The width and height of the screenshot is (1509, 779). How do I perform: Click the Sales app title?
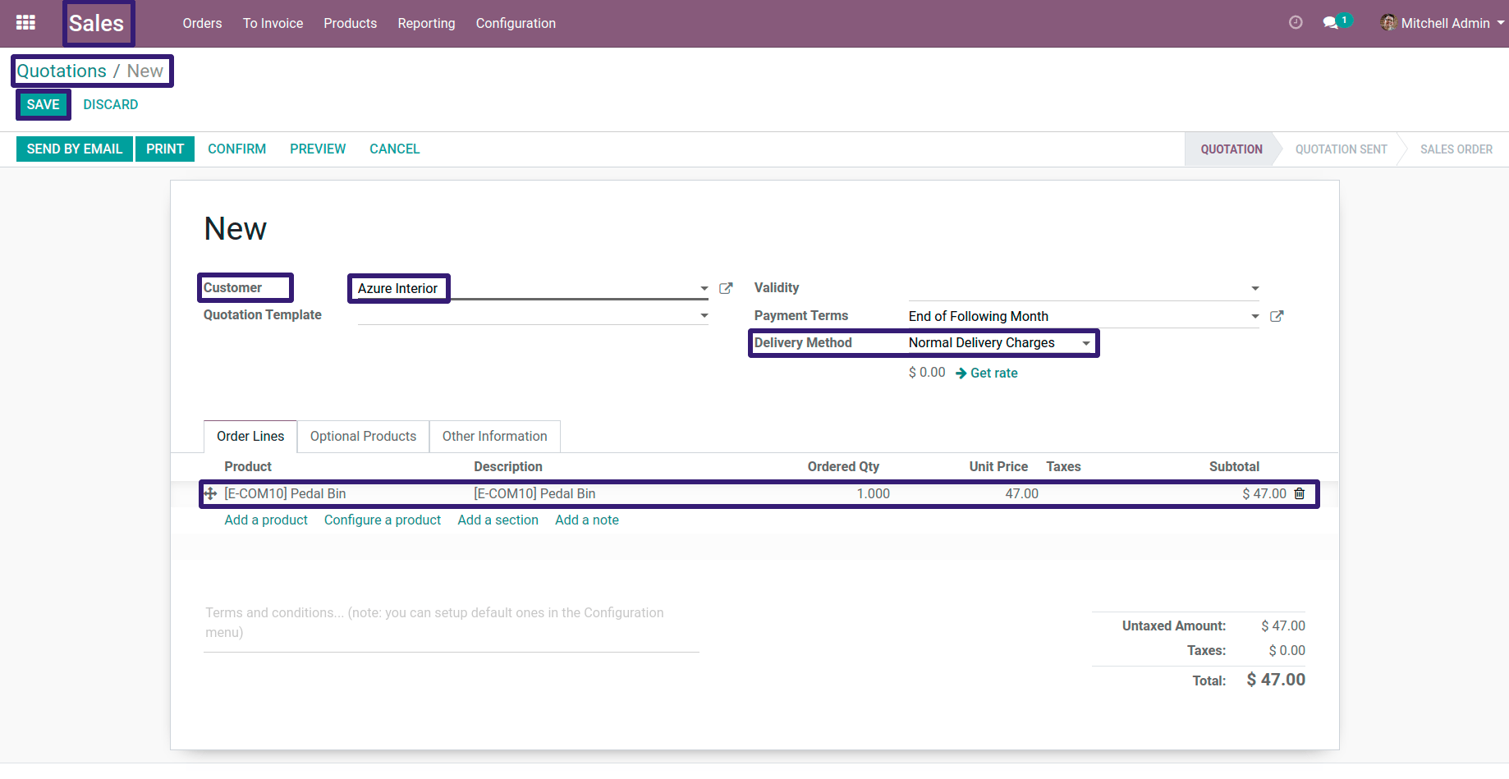(96, 23)
